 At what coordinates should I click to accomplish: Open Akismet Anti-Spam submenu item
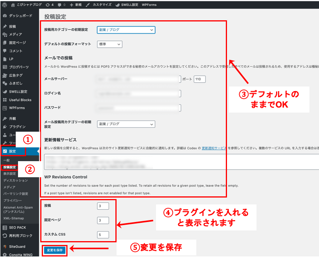point(18,210)
